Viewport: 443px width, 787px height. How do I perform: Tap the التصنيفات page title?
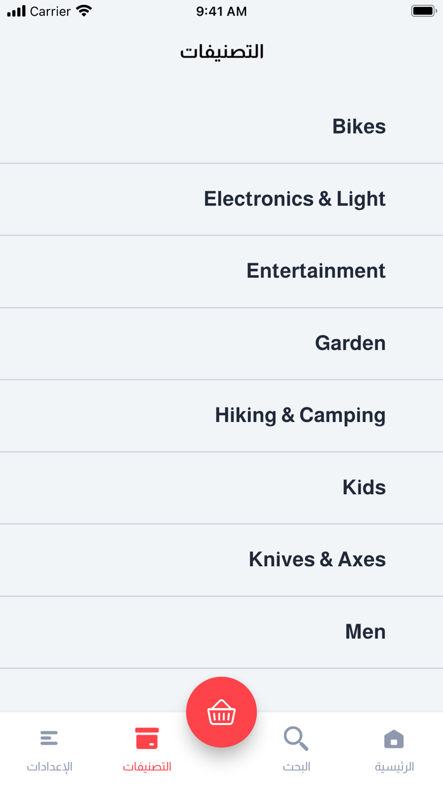[x=221, y=52]
